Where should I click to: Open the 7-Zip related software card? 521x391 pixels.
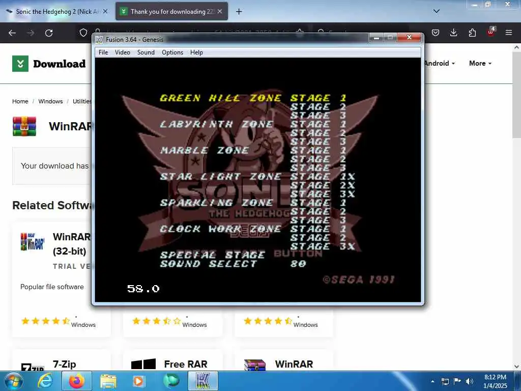(65, 364)
